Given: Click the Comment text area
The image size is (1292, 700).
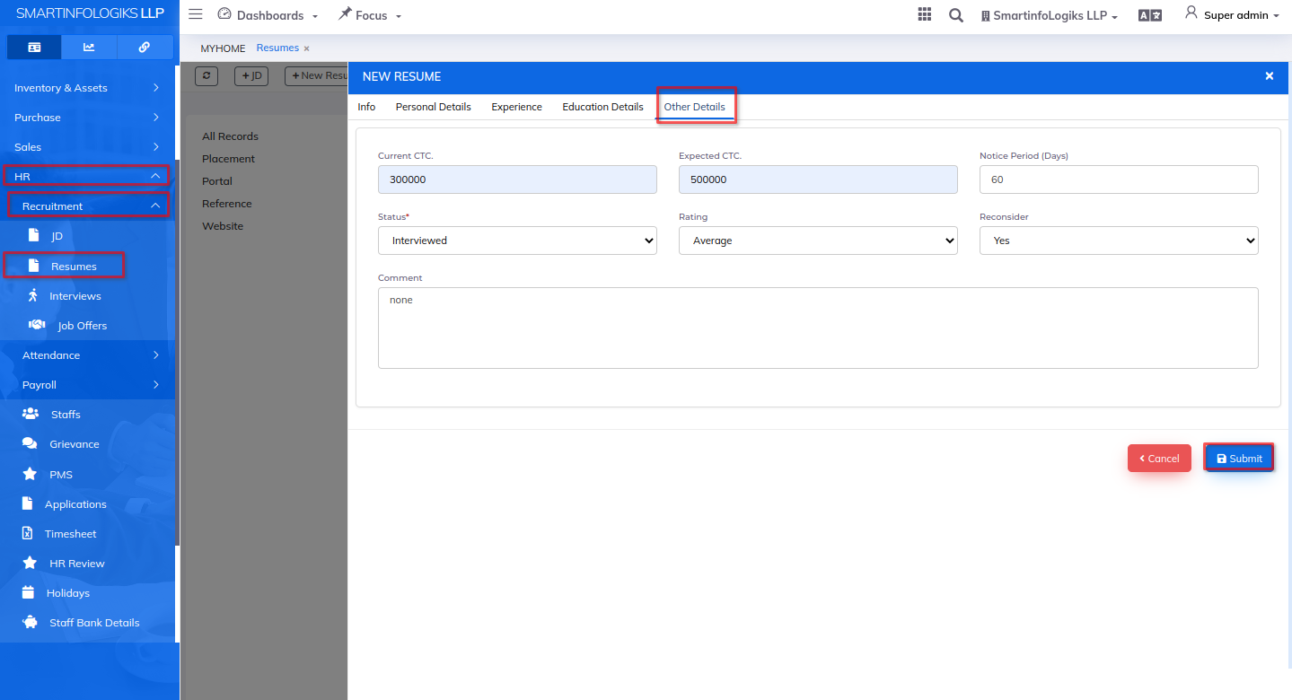Looking at the screenshot, I should click(x=818, y=328).
